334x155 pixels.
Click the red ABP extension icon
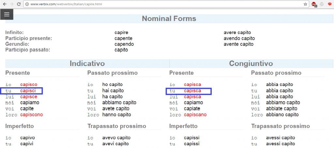(314, 4)
